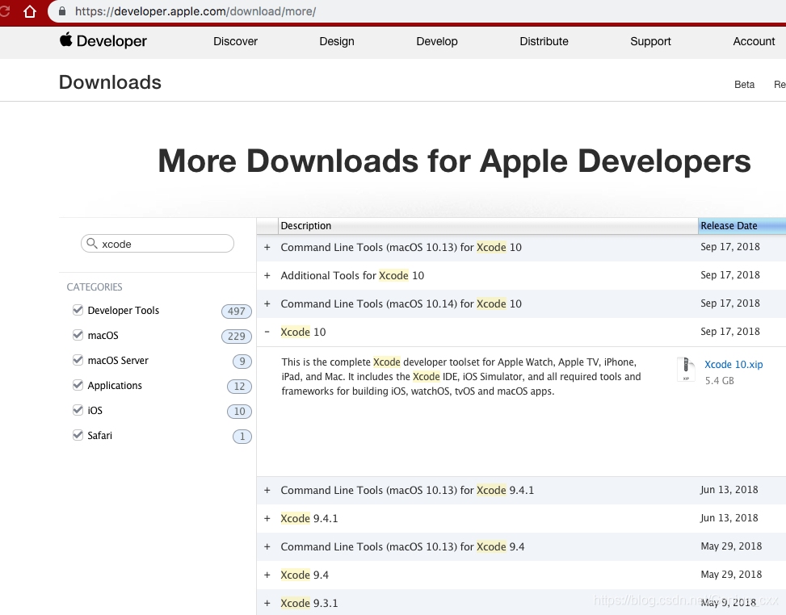Click the browser reload icon
786x615 pixels.
click(5, 11)
